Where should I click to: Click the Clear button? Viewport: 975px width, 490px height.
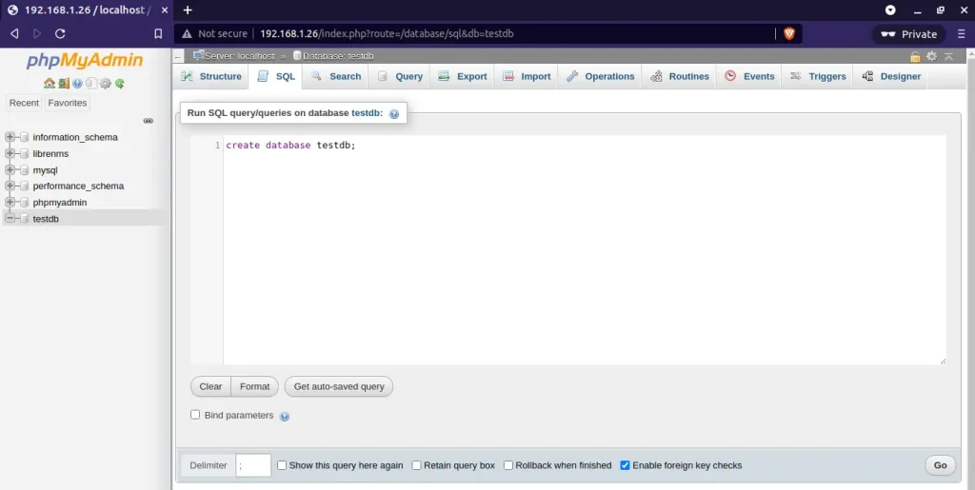click(210, 386)
